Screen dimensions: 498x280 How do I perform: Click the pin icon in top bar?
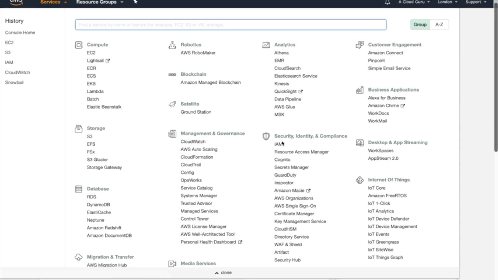(x=135, y=2)
